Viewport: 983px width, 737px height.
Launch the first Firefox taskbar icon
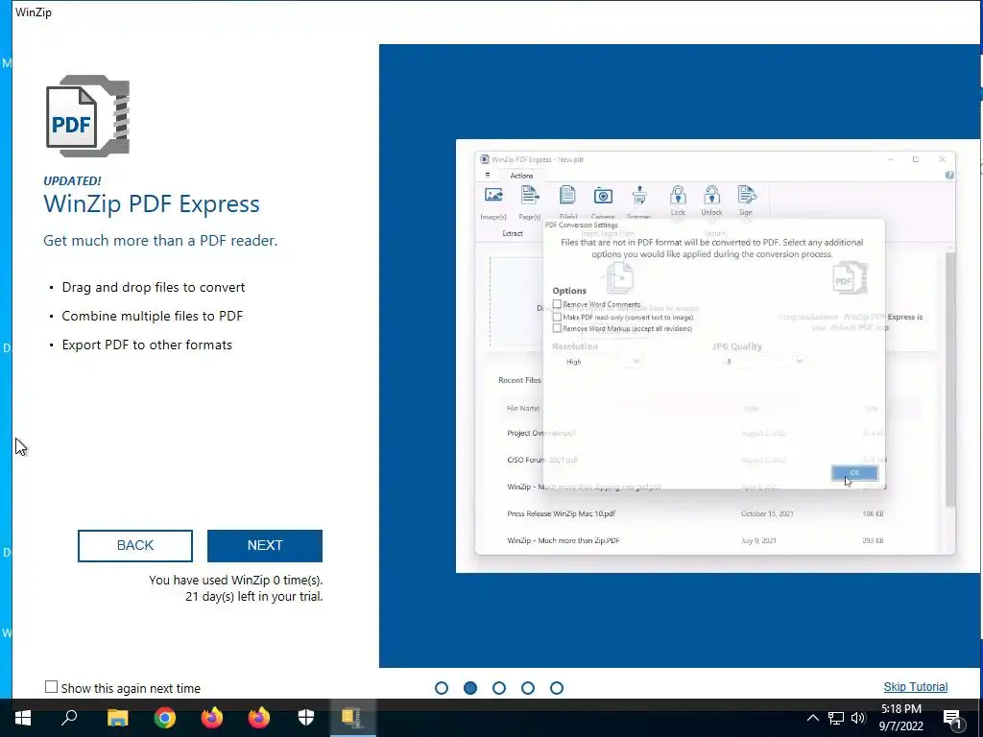pos(212,718)
